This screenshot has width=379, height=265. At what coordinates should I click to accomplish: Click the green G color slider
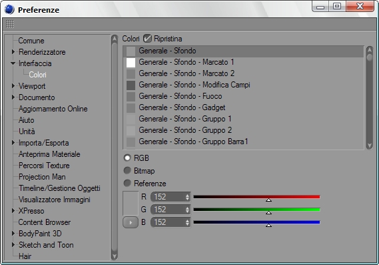256,210
